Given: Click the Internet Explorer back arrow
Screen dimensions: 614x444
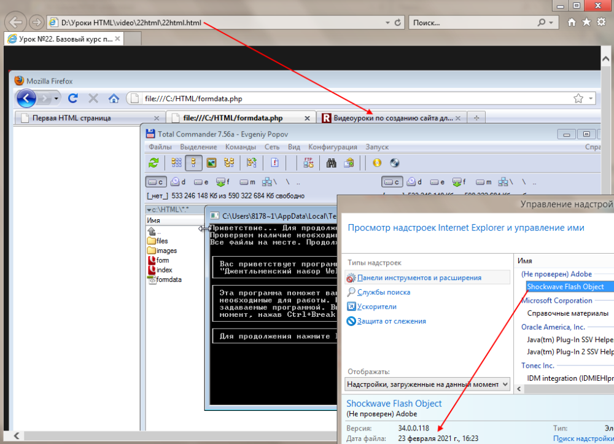Looking at the screenshot, I should 16,22.
